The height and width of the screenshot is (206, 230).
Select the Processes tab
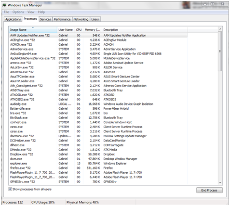click(x=30, y=19)
